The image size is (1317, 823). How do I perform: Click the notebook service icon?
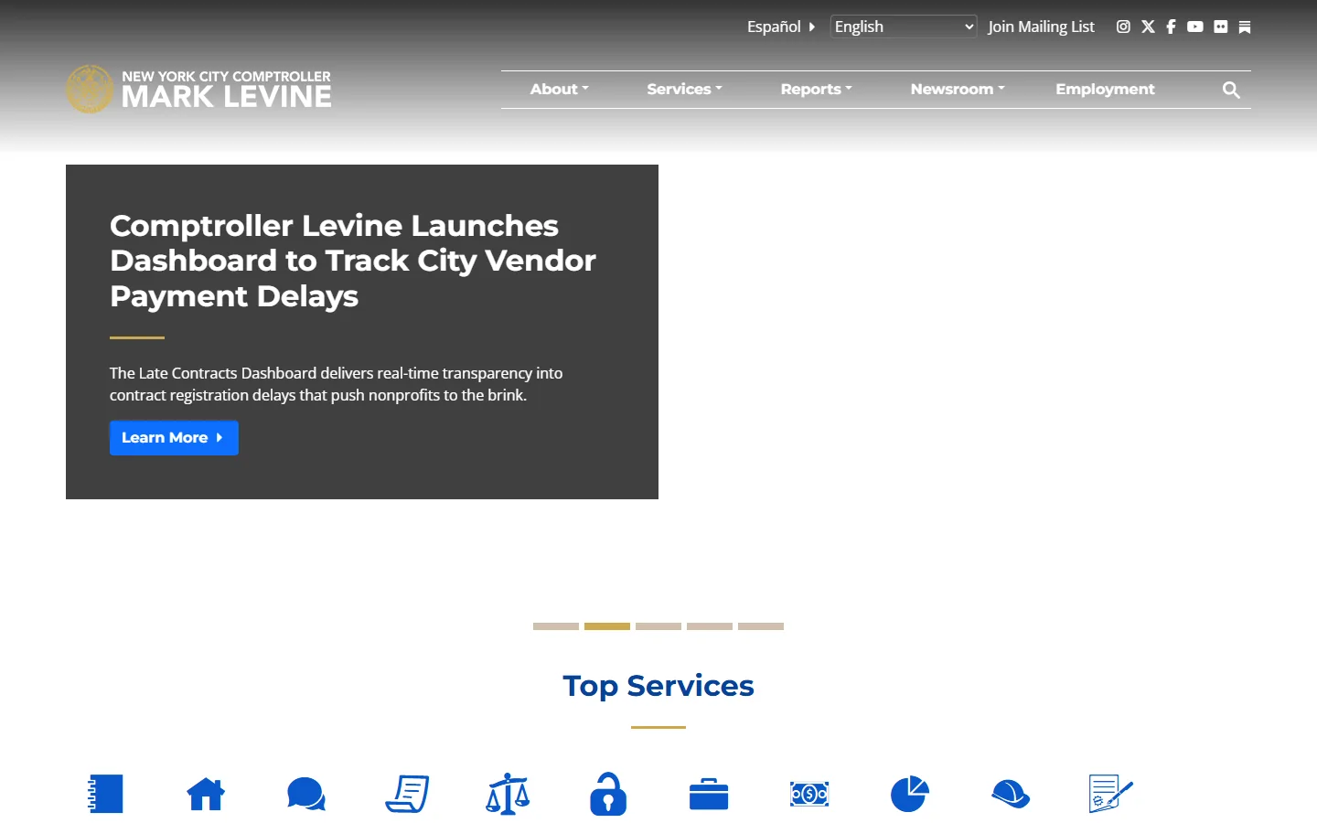point(105,794)
